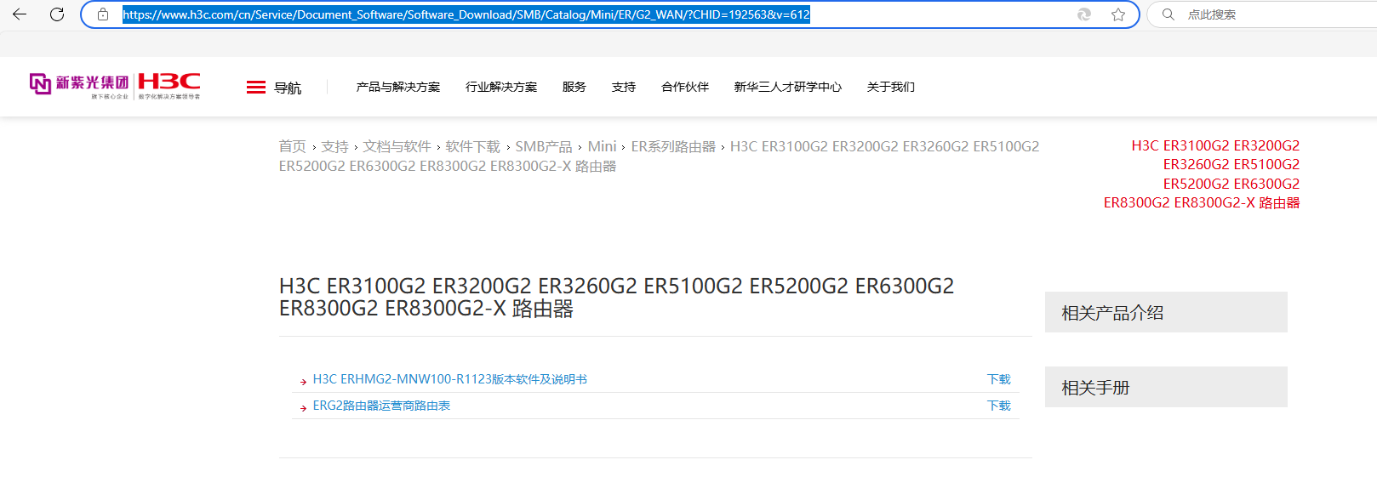1377x494 pixels.
Task: Open 产品与解决方案 menu
Action: tap(398, 87)
